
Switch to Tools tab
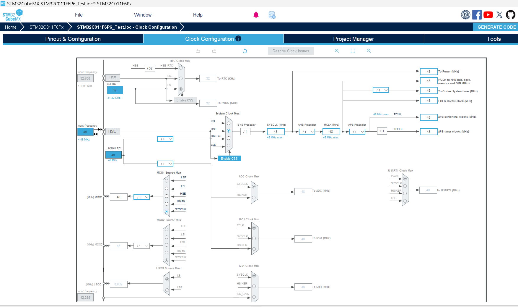pos(471,39)
